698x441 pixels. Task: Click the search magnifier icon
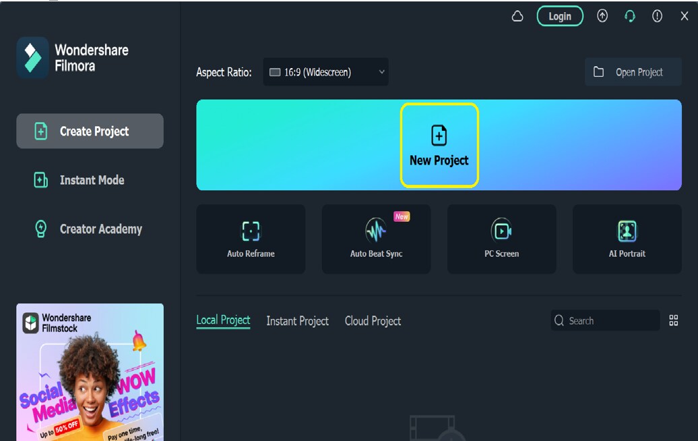(x=559, y=320)
